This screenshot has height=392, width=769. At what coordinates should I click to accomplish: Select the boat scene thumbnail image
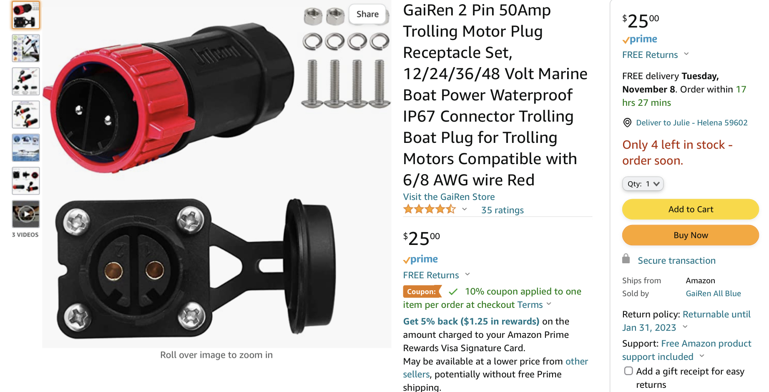26,148
